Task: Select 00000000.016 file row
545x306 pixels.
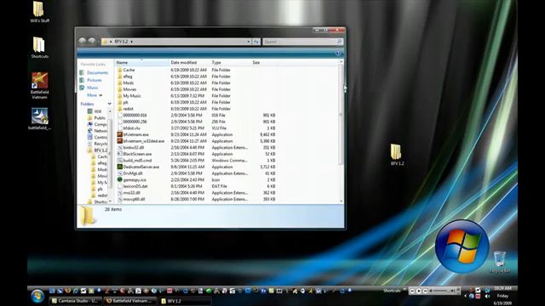Action: 197,116
